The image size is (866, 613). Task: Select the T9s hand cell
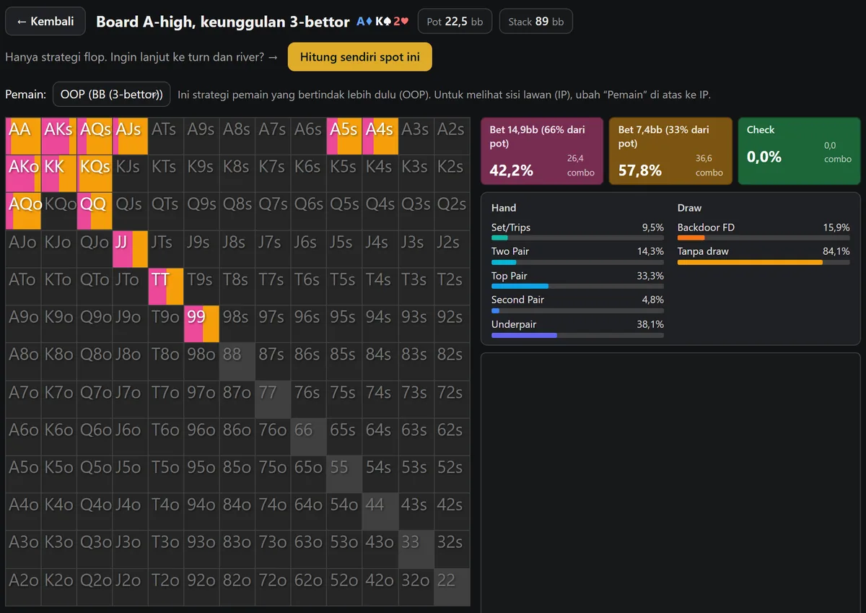201,286
